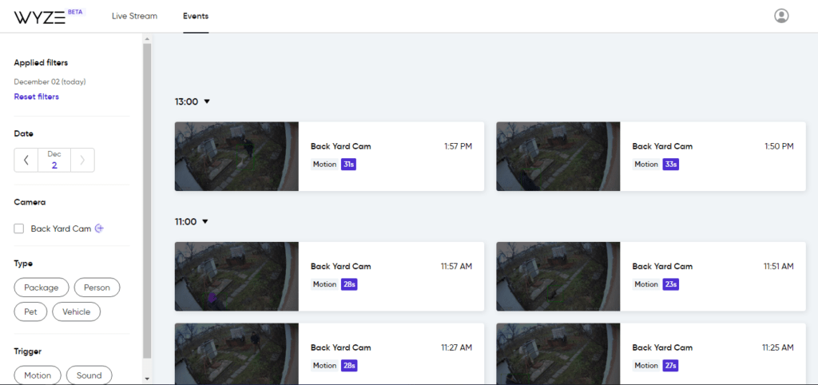Click the 31s duration badge

(x=348, y=165)
